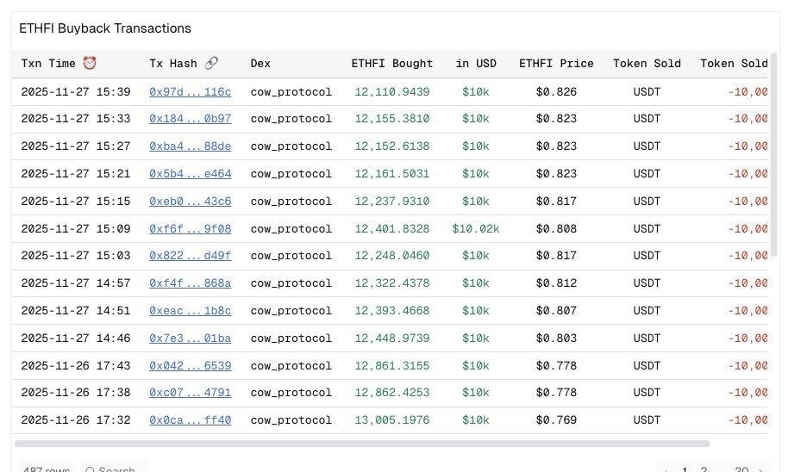This screenshot has width=807, height=472.
Task: Go to the next page arrow
Action: coord(760,470)
